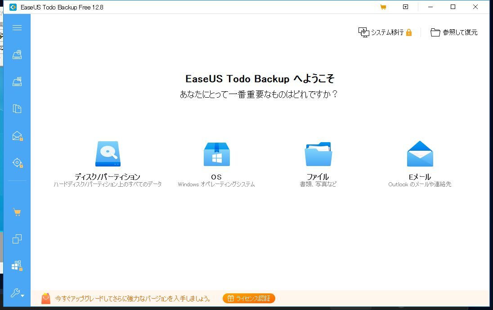Image resolution: width=493 pixels, height=310 pixels.
Task: Expand the title bar dropdown arrow
Action: 405,7
